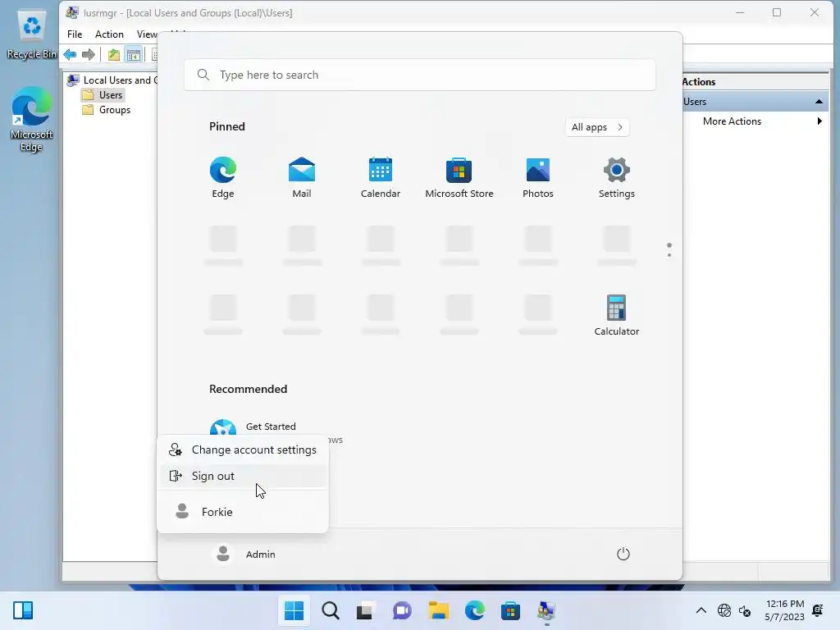The width and height of the screenshot is (840, 630).
Task: Click the lusrmgr icon on the taskbar
Action: (546, 610)
